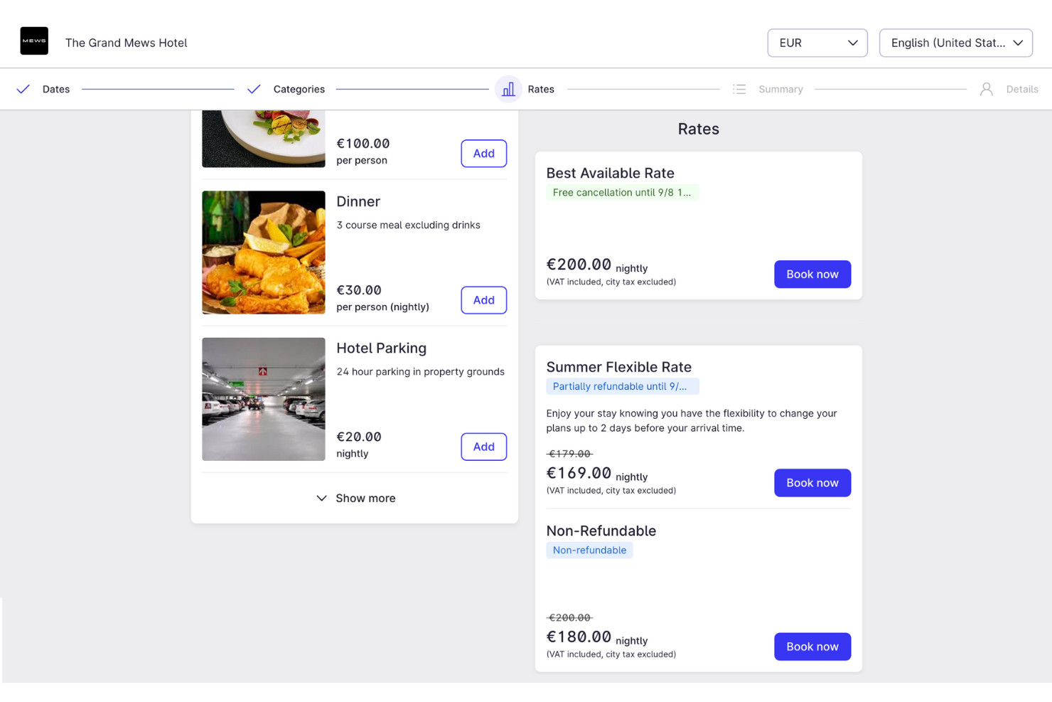Screen dimensions: 1052x702
Task: Open the EUR currency selector
Action: pos(817,43)
